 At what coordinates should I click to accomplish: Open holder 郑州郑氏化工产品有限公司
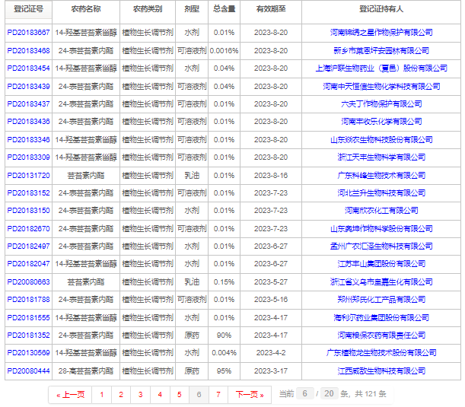pyautogui.click(x=381, y=300)
